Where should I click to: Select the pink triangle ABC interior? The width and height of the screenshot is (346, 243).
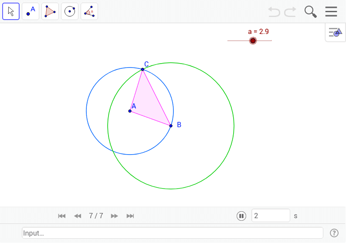tap(148, 102)
